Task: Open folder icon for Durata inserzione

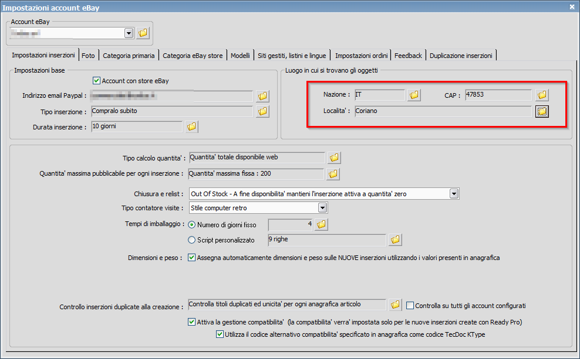Action: (191, 126)
